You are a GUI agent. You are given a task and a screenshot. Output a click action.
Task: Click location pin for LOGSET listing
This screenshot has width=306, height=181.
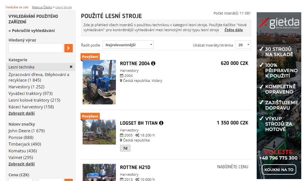pyautogui.click(x=121, y=140)
